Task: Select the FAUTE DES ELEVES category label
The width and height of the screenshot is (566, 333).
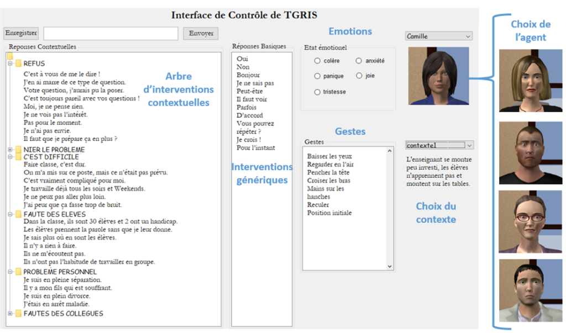Action: point(55,214)
